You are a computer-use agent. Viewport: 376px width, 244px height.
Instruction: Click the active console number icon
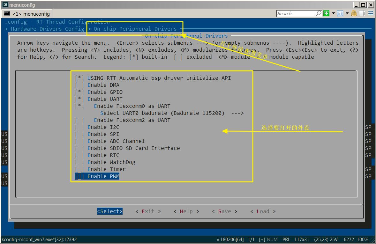[340, 13]
